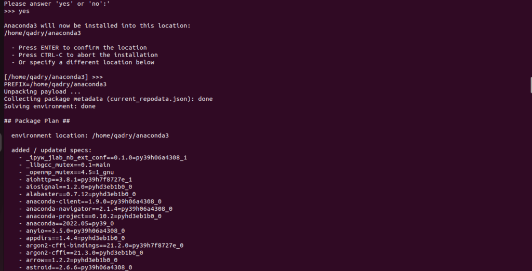
Task: Click the 'Unpacking payload ...' line
Action: [x=42, y=91]
